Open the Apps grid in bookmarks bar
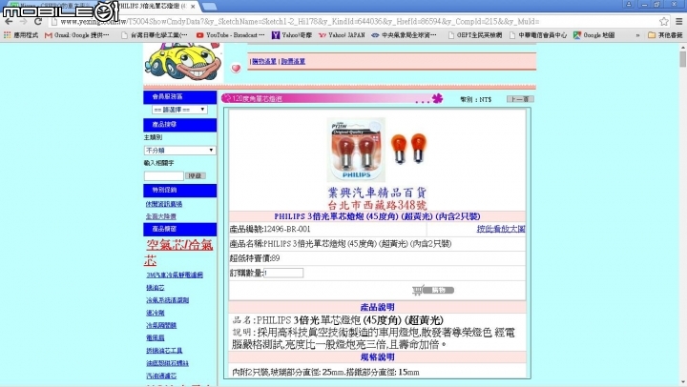 pos(21,35)
